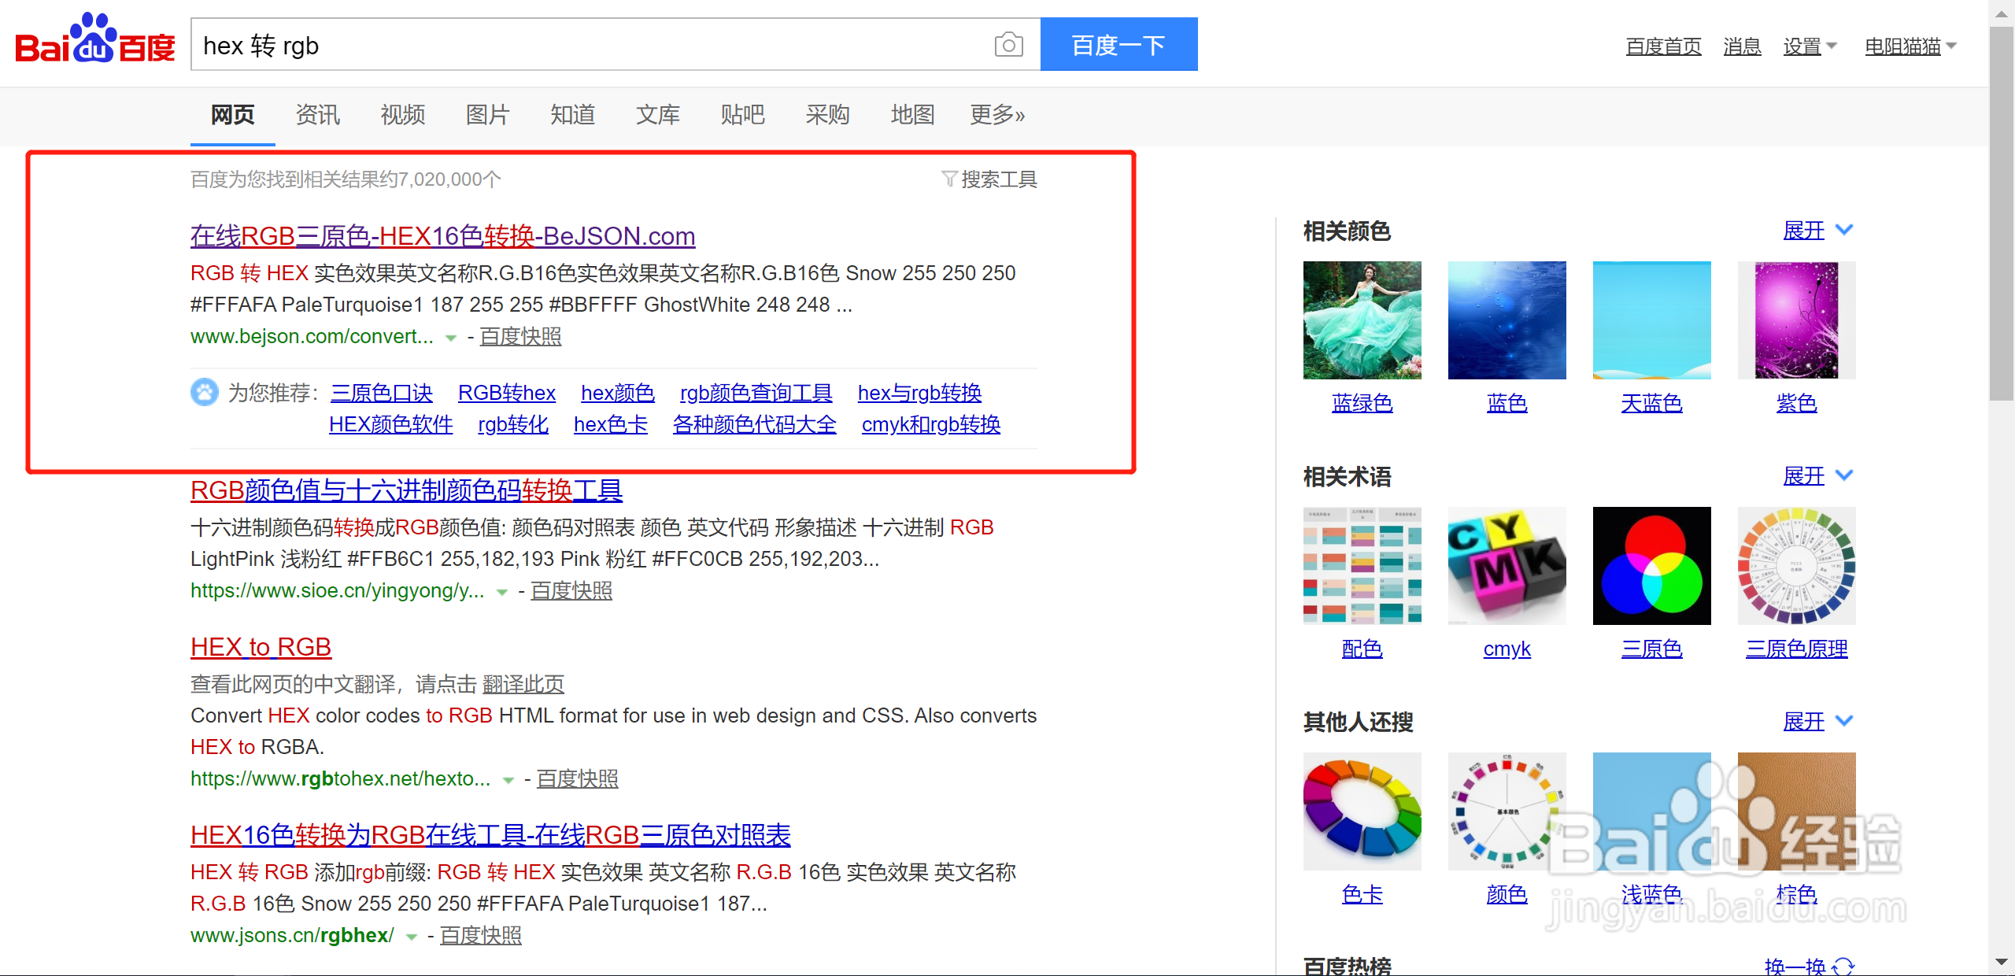Switch to the 地图 tab

[913, 115]
